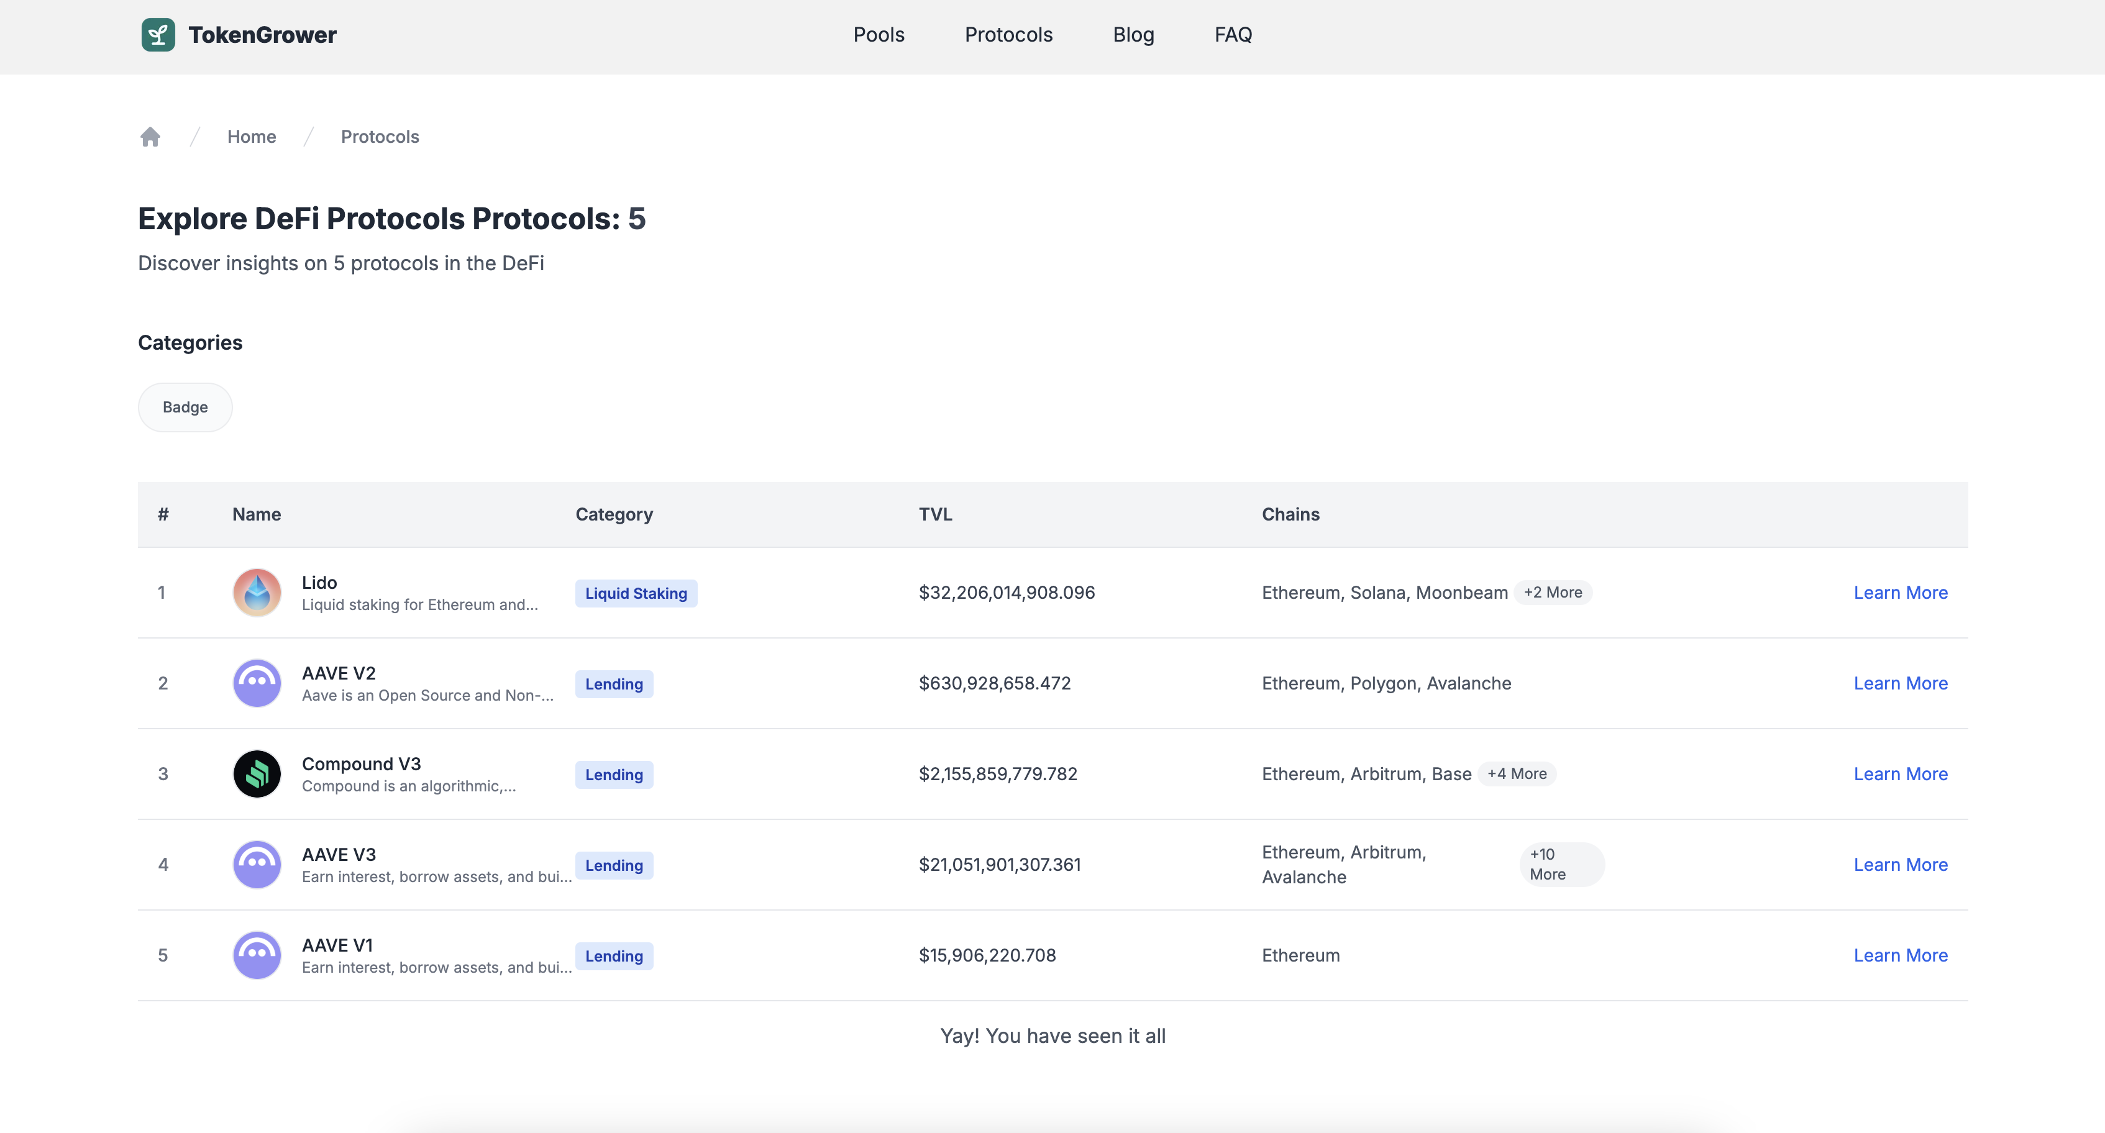Click the AAVE V2 ghost logo
The image size is (2105, 1133).
click(x=257, y=683)
